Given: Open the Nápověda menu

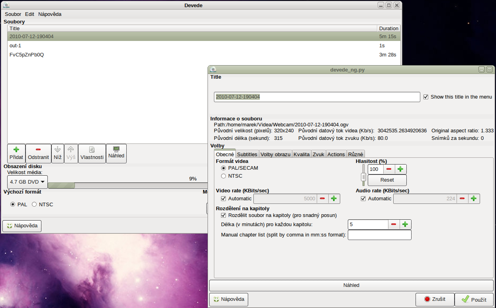Looking at the screenshot, I should pyautogui.click(x=50, y=14).
